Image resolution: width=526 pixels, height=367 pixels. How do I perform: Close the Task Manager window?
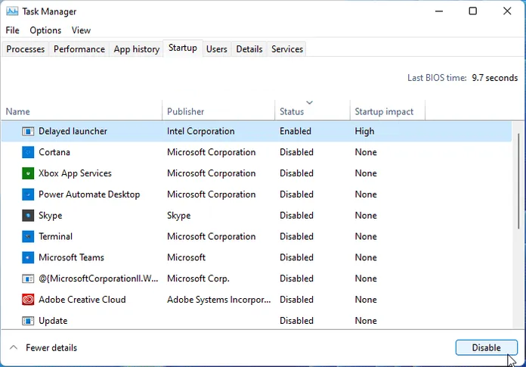(x=507, y=11)
